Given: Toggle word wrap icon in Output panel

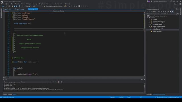Looking at the screenshot, I should click(61, 82).
